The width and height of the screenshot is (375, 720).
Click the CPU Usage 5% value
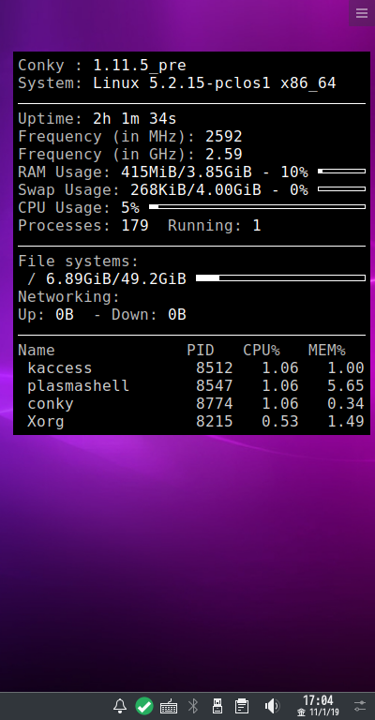click(130, 208)
